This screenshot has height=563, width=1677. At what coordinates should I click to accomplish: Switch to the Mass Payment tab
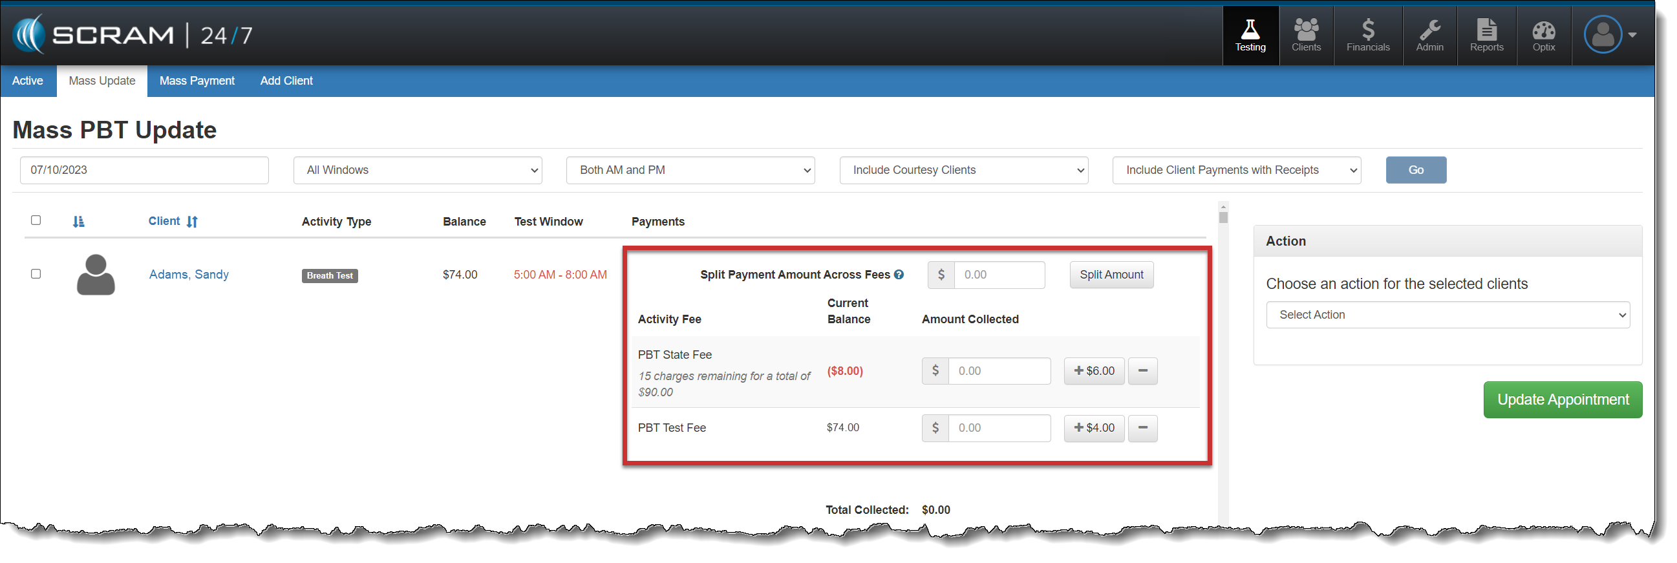(x=197, y=81)
